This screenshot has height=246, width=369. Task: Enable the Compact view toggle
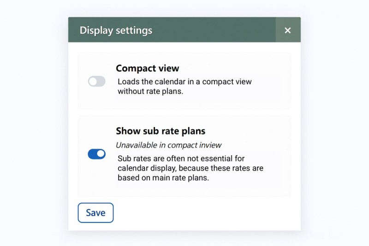pos(97,82)
